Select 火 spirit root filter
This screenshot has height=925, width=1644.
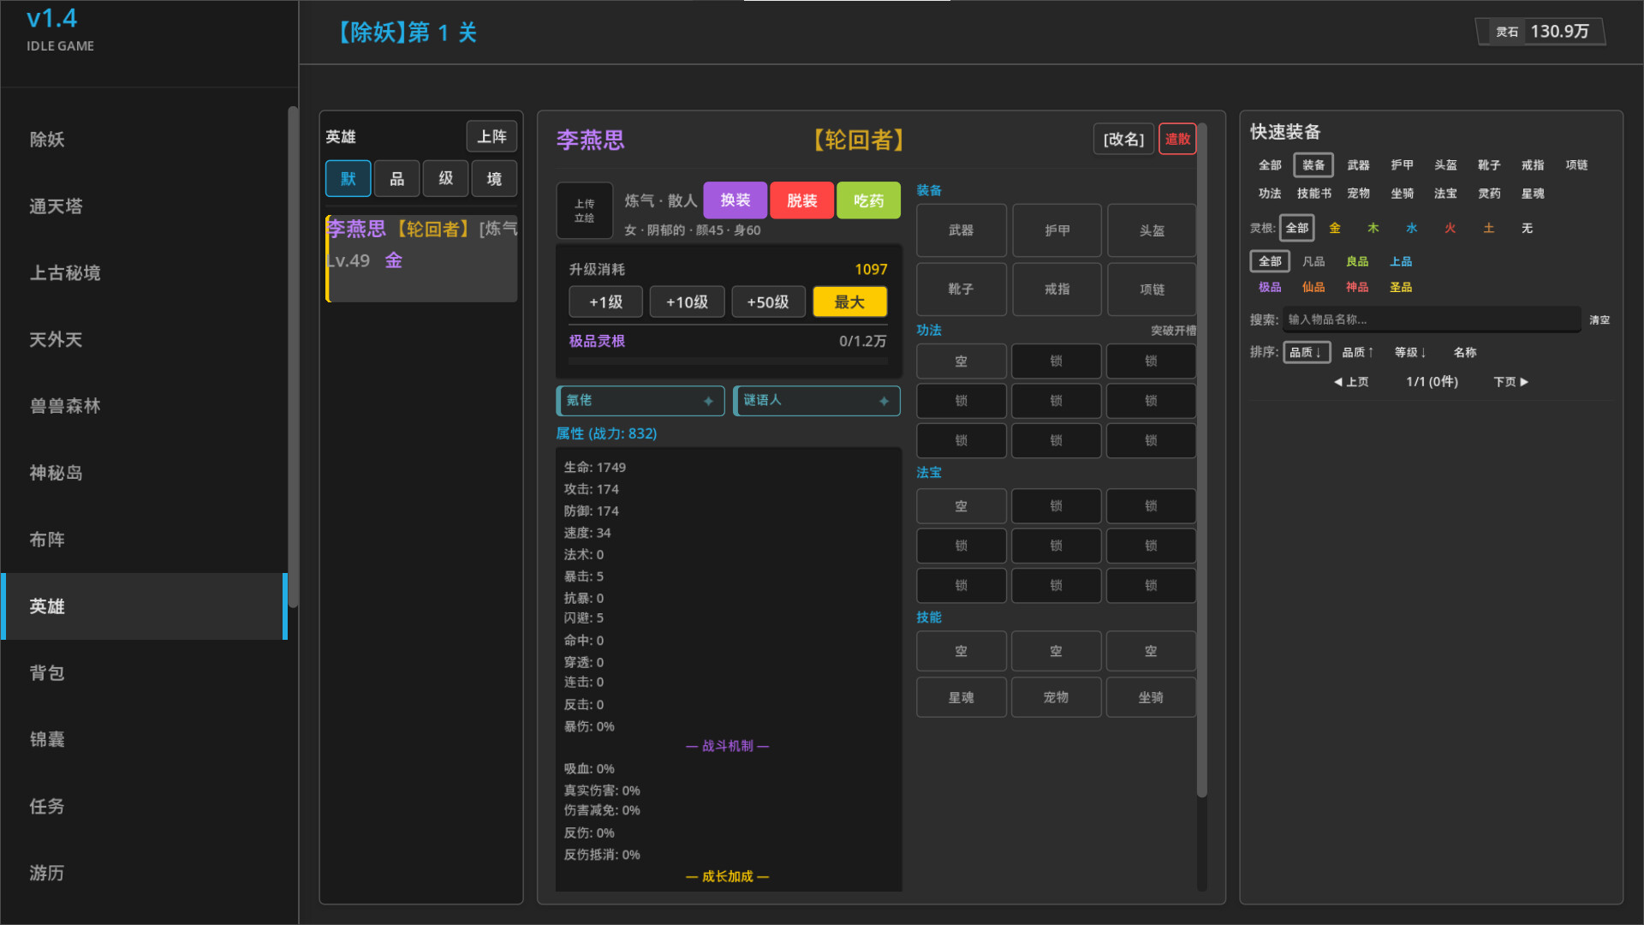(1450, 228)
